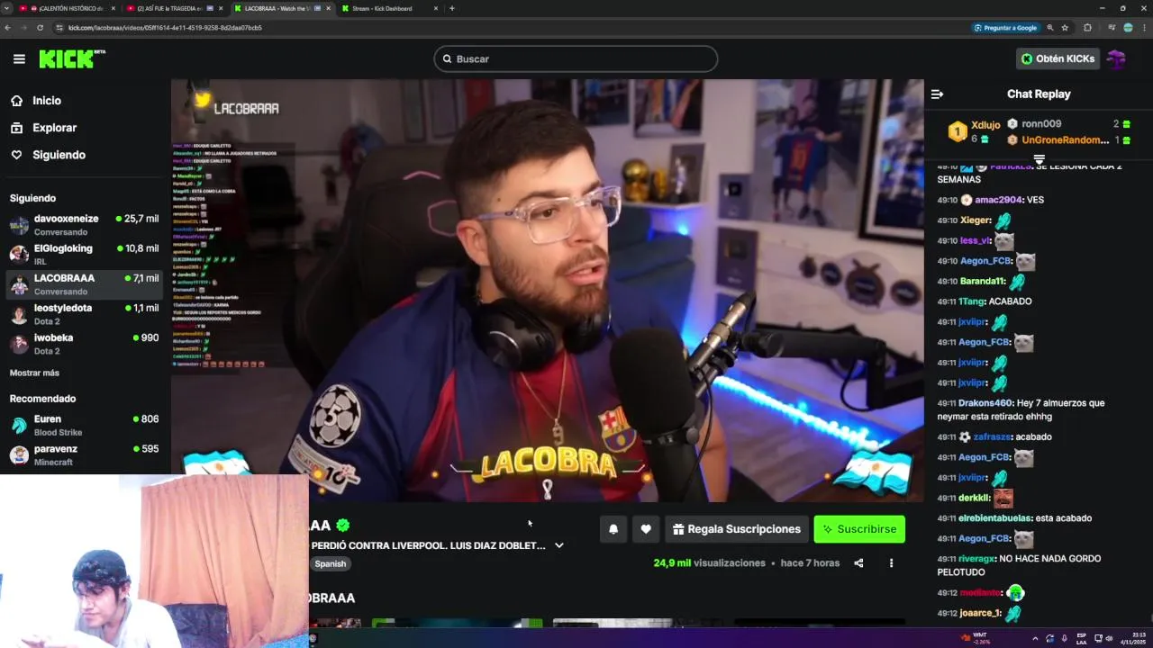Show hidden system tray icons

[x=1034, y=639]
